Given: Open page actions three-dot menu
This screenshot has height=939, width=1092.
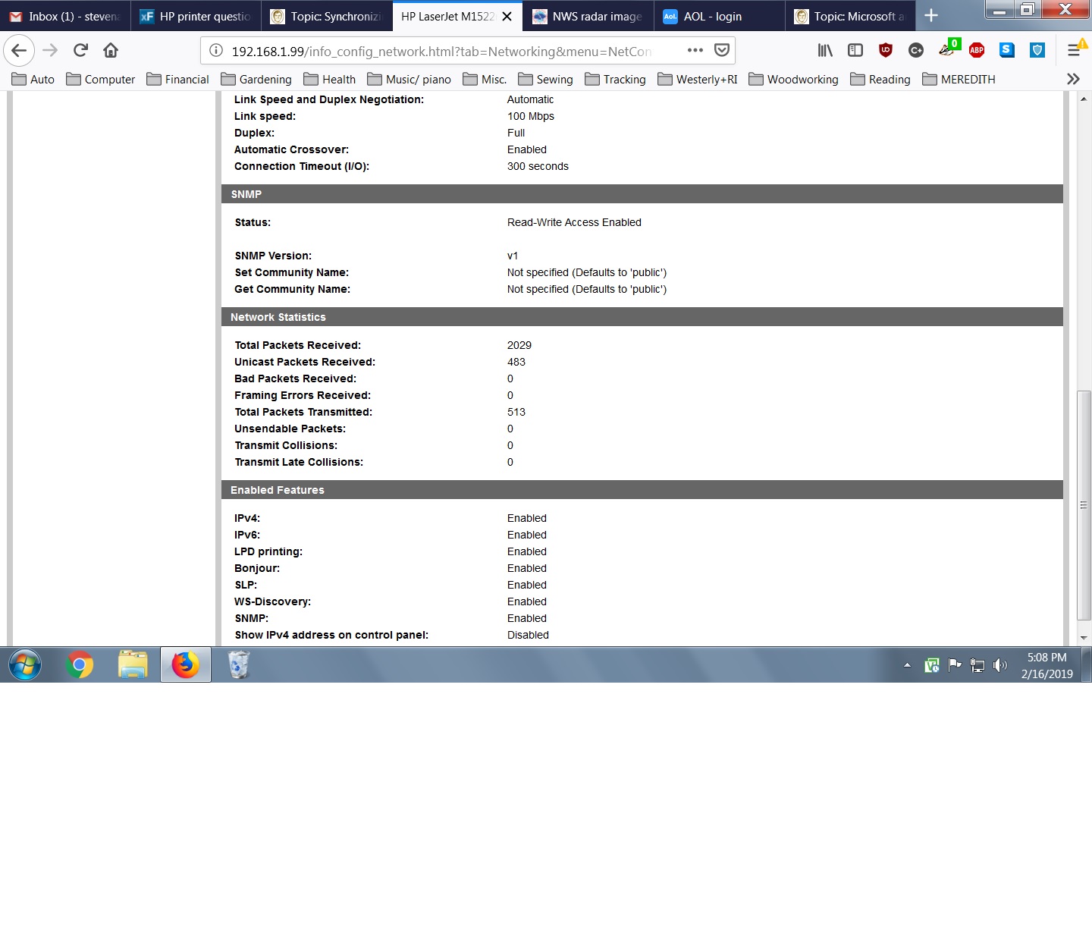Looking at the screenshot, I should (695, 51).
